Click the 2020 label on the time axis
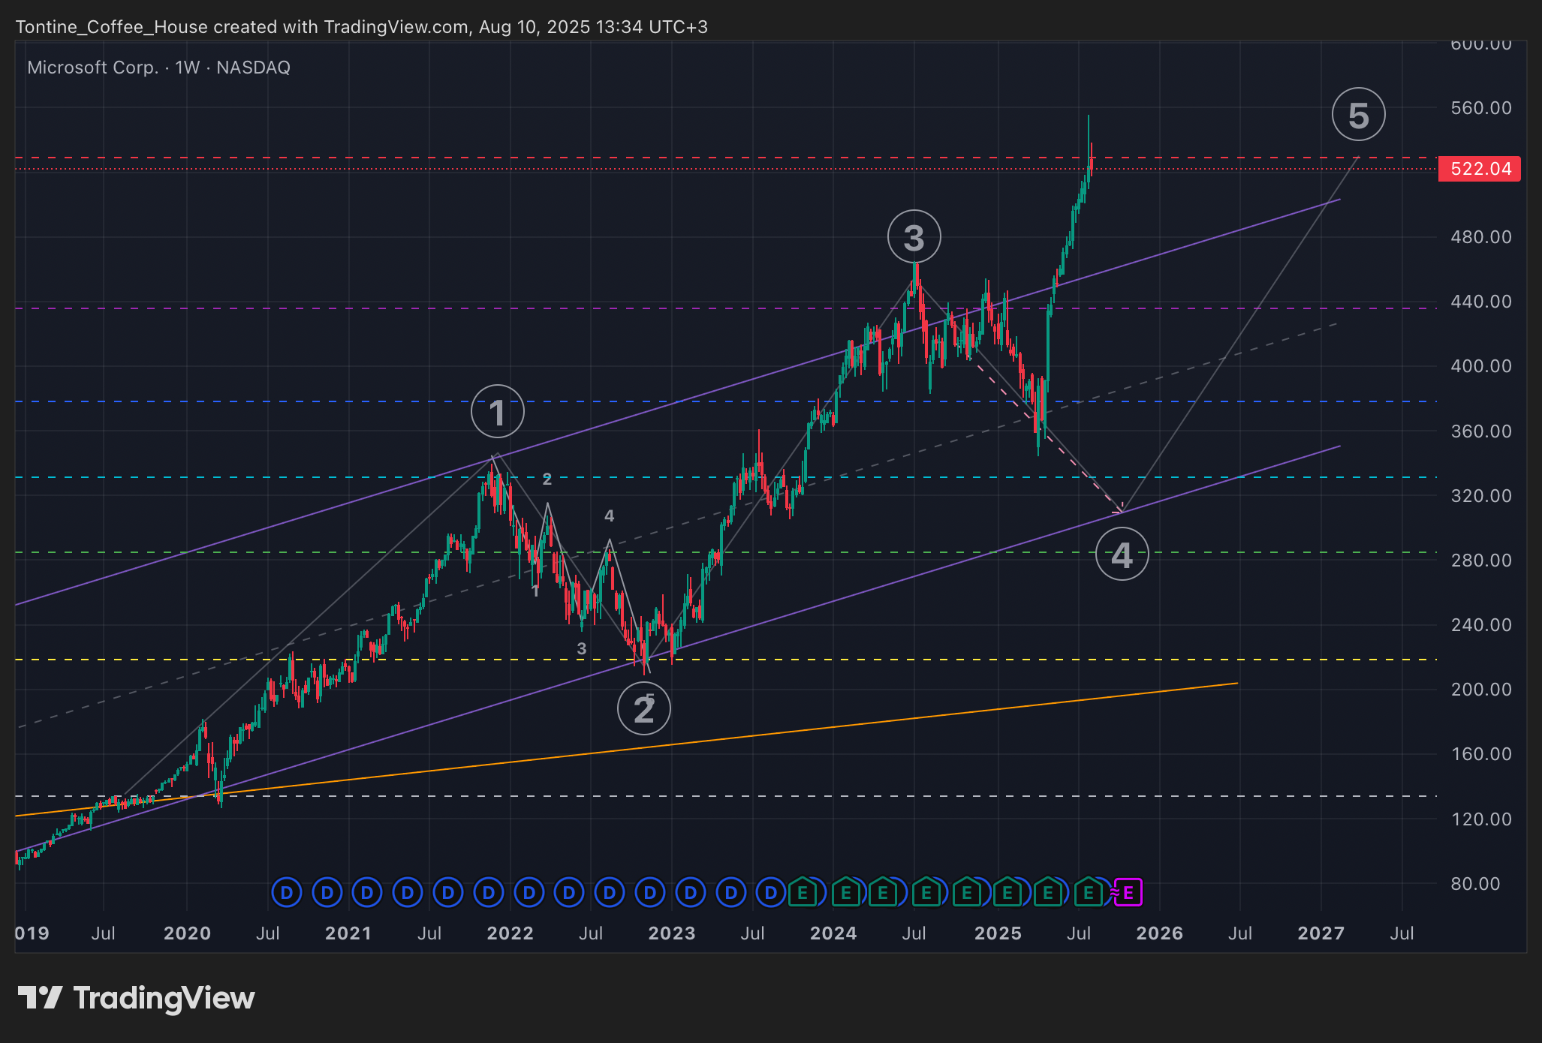The height and width of the screenshot is (1043, 1542). (188, 933)
